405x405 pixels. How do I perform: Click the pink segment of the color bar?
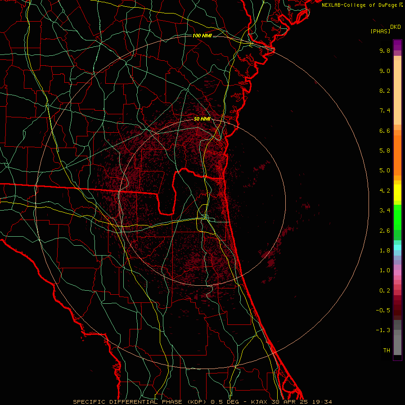tap(397, 273)
